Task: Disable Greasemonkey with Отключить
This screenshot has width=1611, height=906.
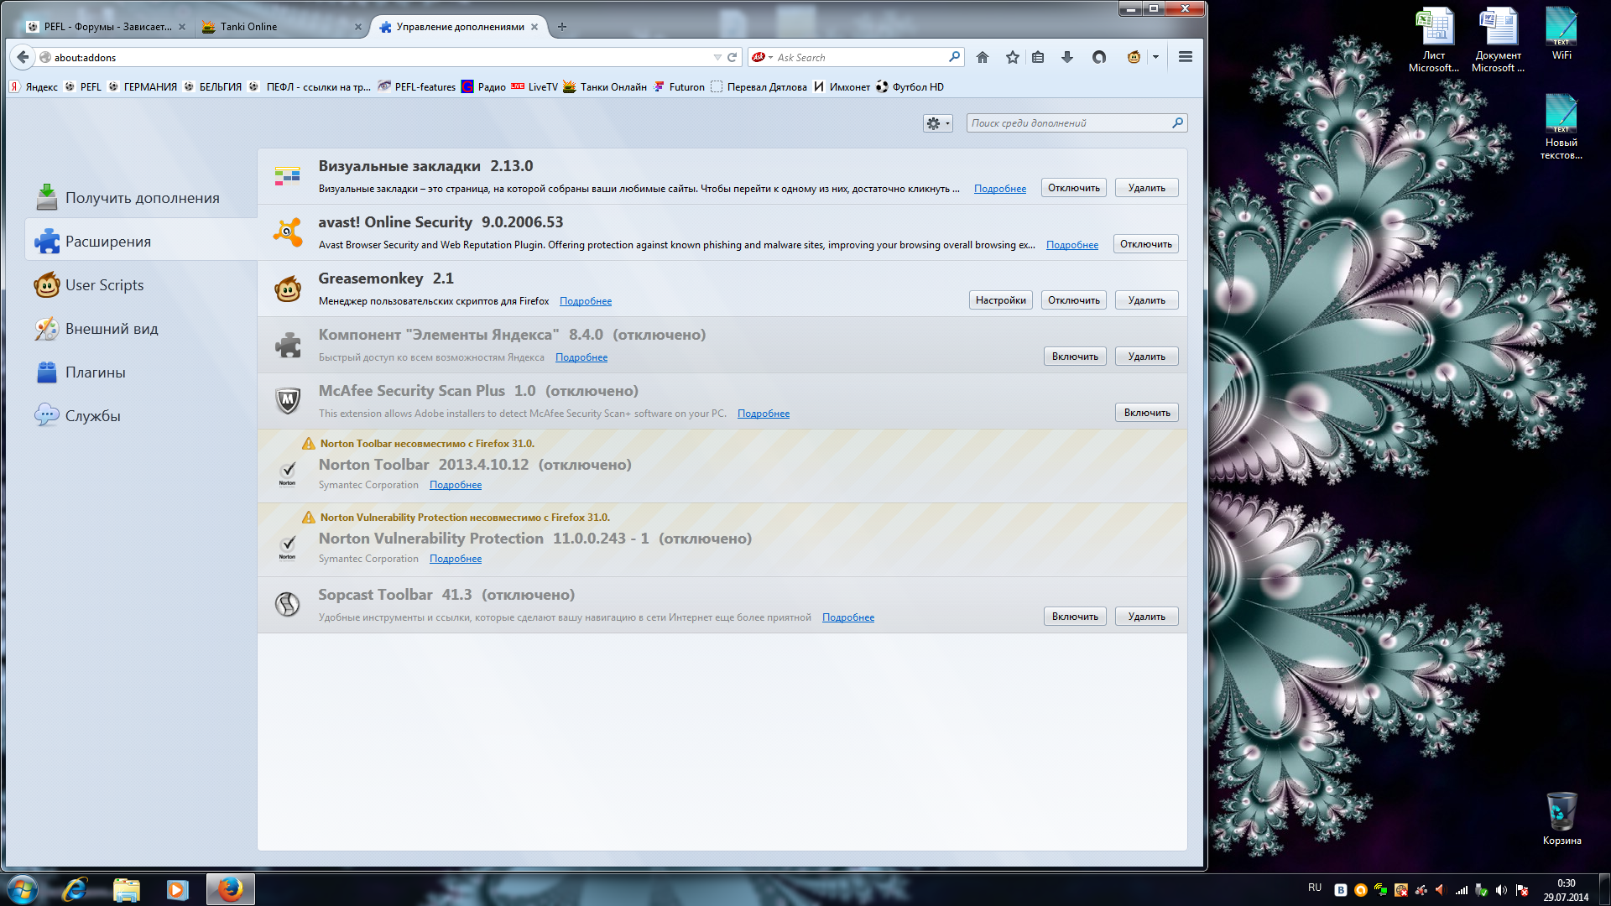Action: [x=1074, y=300]
